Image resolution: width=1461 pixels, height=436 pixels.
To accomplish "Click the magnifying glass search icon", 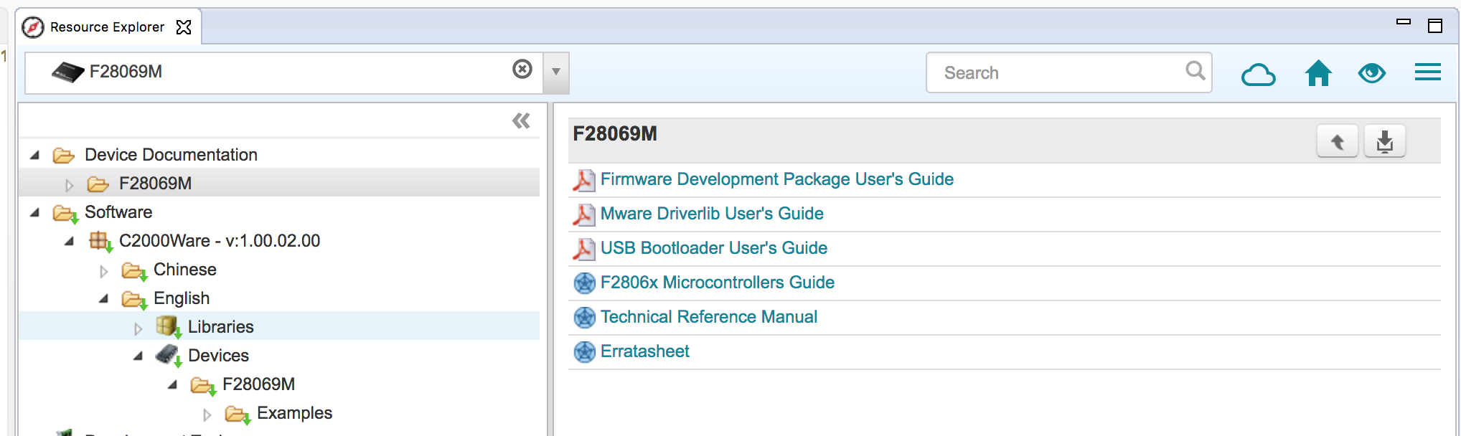I will [1195, 71].
